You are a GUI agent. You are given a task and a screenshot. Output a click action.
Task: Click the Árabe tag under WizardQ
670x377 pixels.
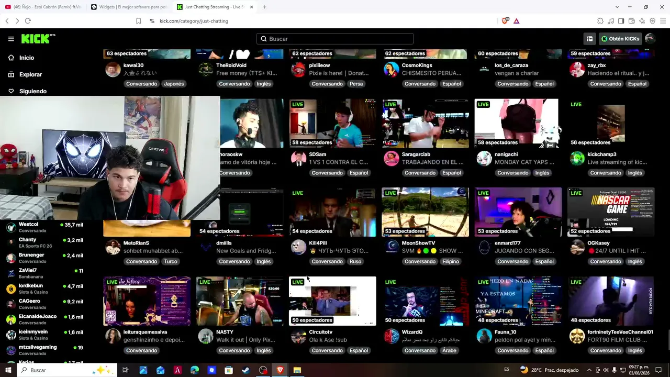(450, 350)
